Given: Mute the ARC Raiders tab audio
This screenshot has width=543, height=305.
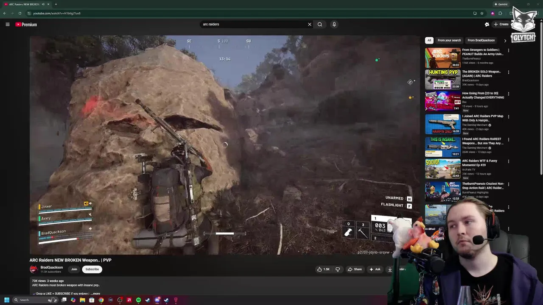Looking at the screenshot, I should pyautogui.click(x=43, y=4).
